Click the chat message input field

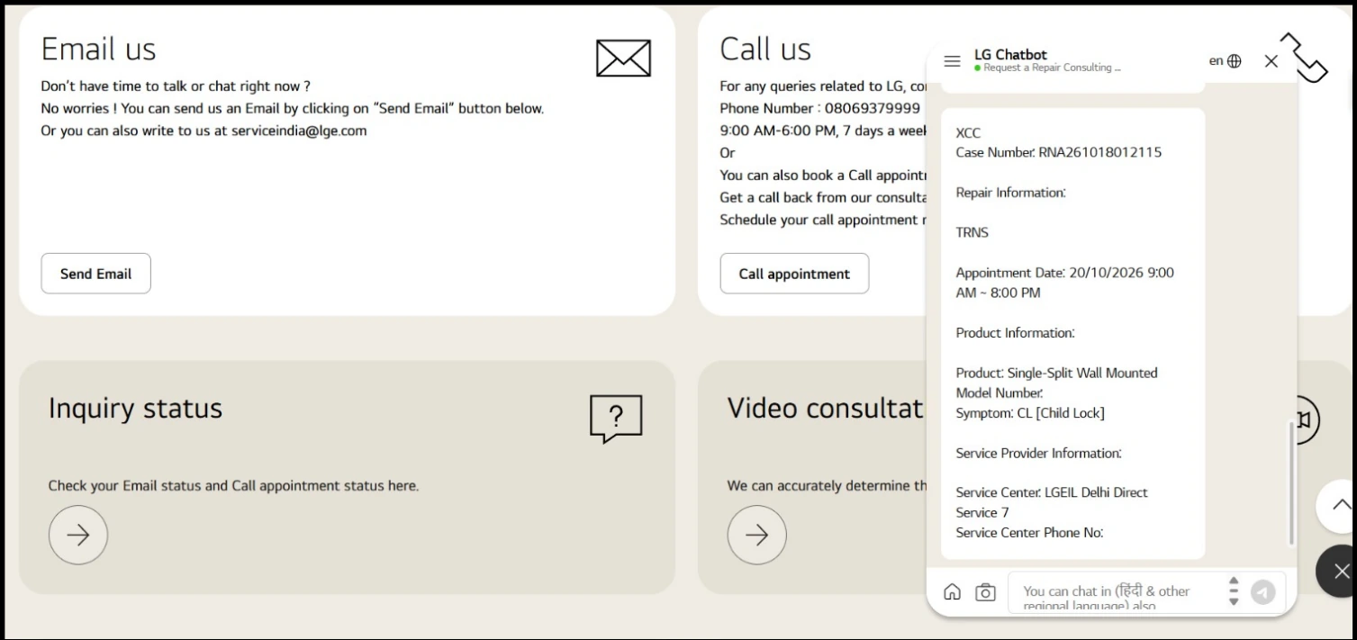coord(1117,591)
